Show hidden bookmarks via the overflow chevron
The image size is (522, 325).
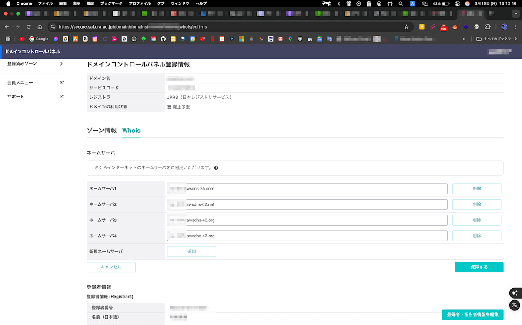(x=464, y=39)
